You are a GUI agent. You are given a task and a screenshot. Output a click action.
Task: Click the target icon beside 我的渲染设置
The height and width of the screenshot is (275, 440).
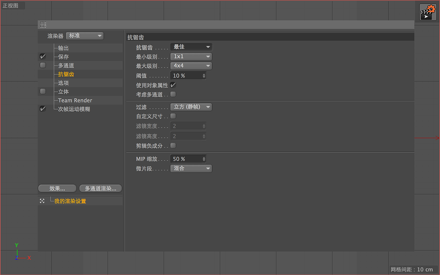42,201
